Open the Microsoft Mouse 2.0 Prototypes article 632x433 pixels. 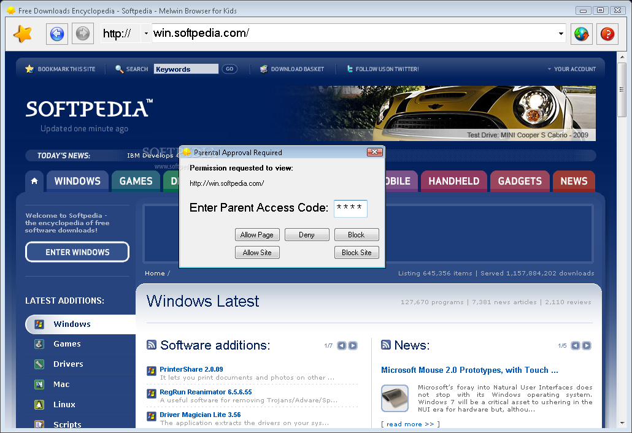pos(469,370)
